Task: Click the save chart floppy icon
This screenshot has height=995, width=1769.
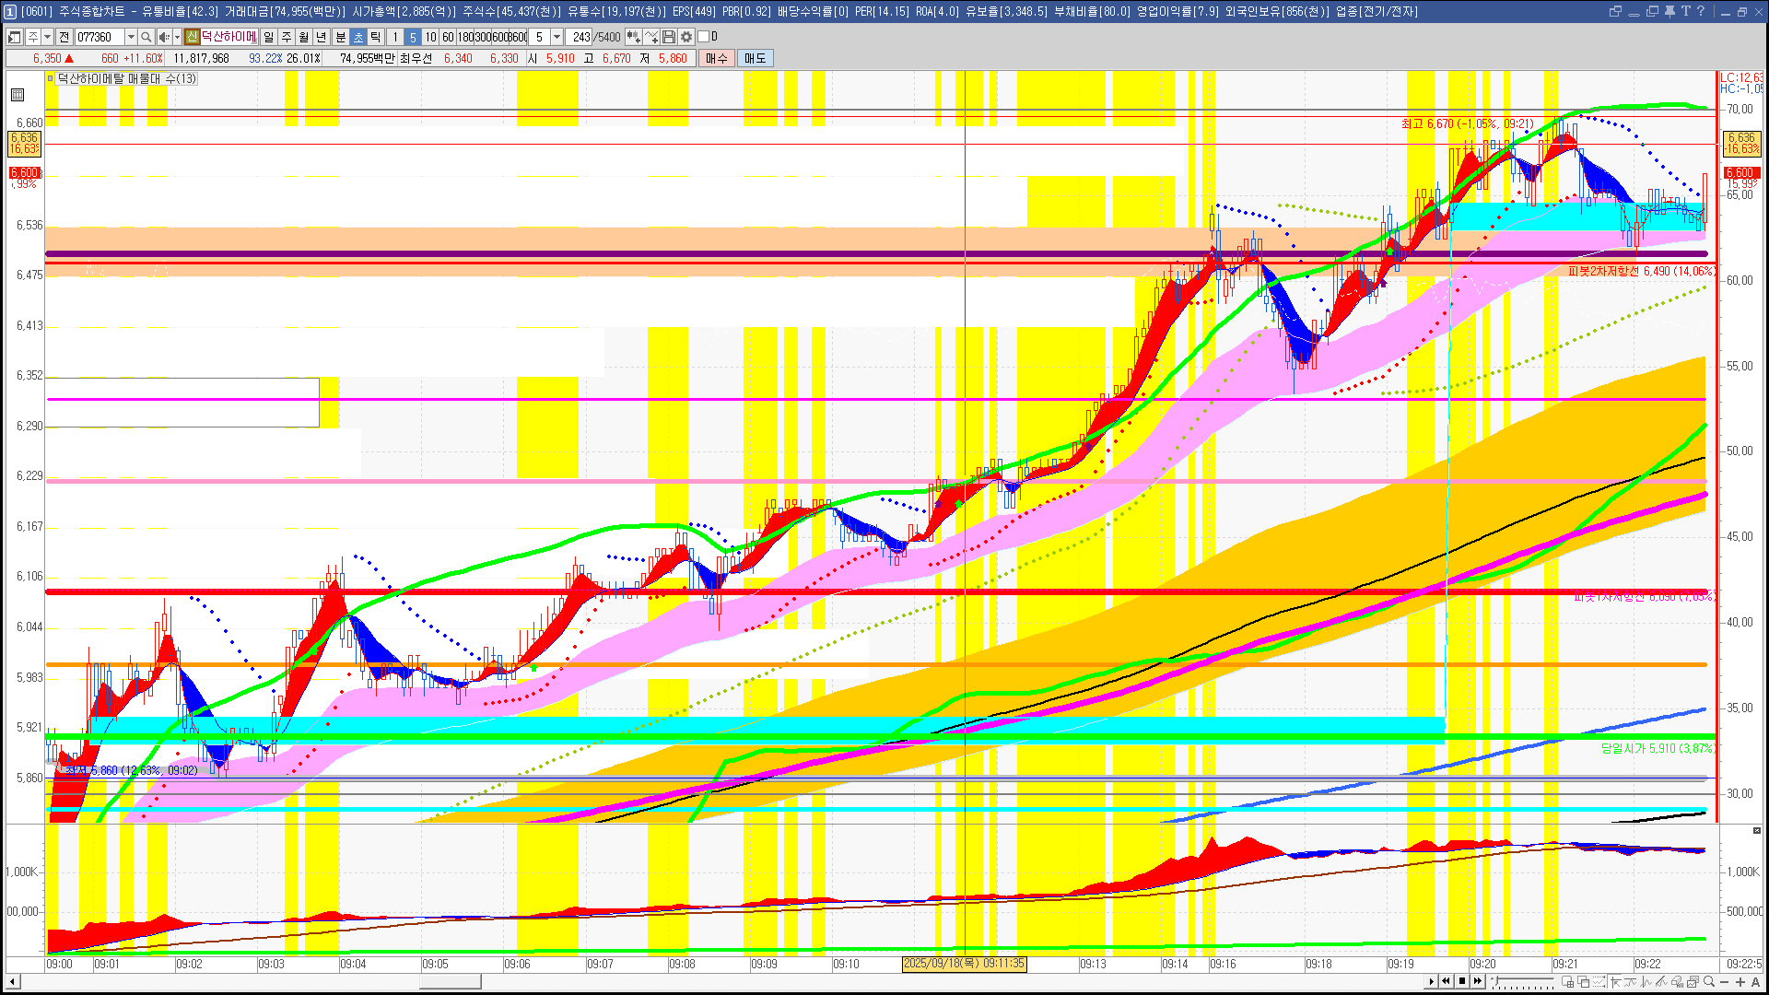Action: click(670, 37)
